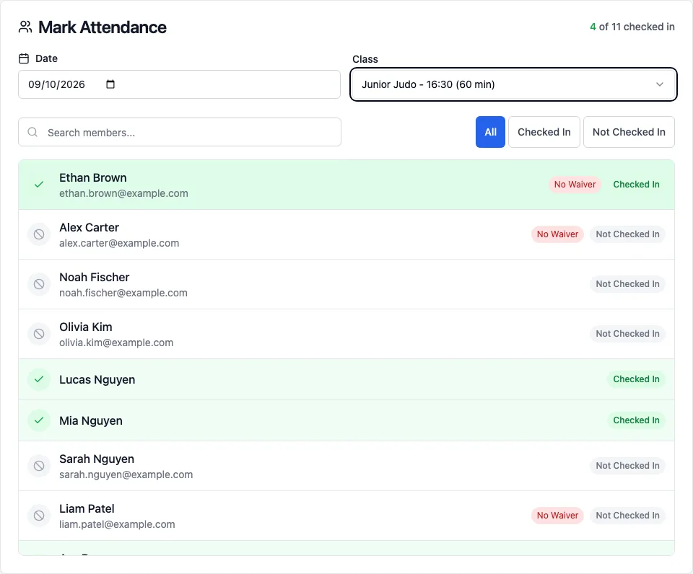
Task: Show only Not Checked In members
Action: [629, 132]
